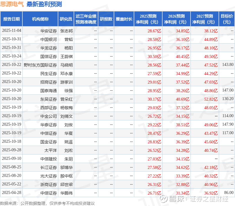Click researcher name 殷中枢
235x206 pixels.
[x=66, y=176]
